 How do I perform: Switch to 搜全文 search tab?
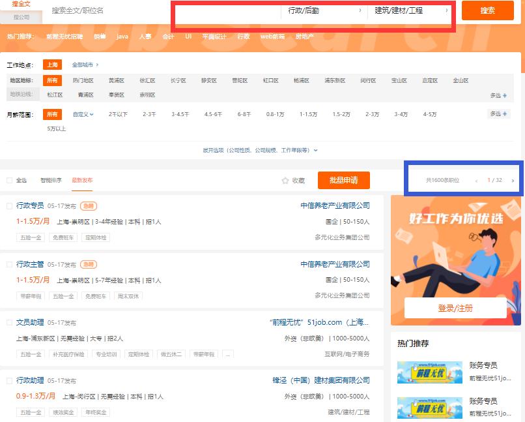pos(21,4)
